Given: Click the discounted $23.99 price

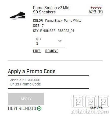Looking at the screenshot, I should pyautogui.click(x=96, y=12).
